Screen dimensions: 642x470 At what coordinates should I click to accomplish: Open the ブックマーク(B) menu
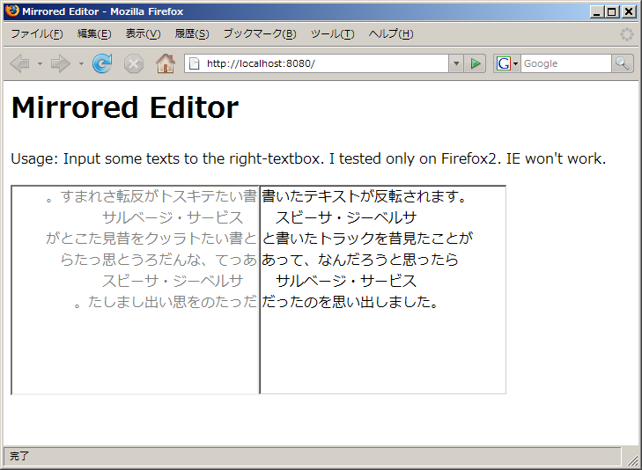[260, 34]
